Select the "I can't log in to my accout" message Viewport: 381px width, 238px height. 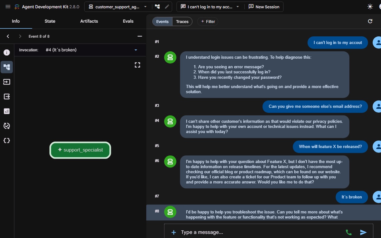pyautogui.click(x=338, y=42)
